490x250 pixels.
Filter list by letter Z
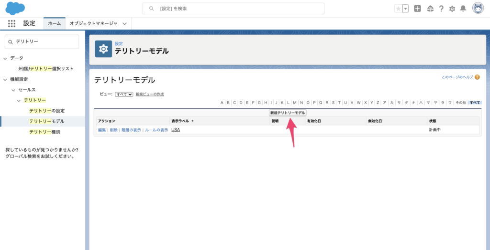coord(378,103)
